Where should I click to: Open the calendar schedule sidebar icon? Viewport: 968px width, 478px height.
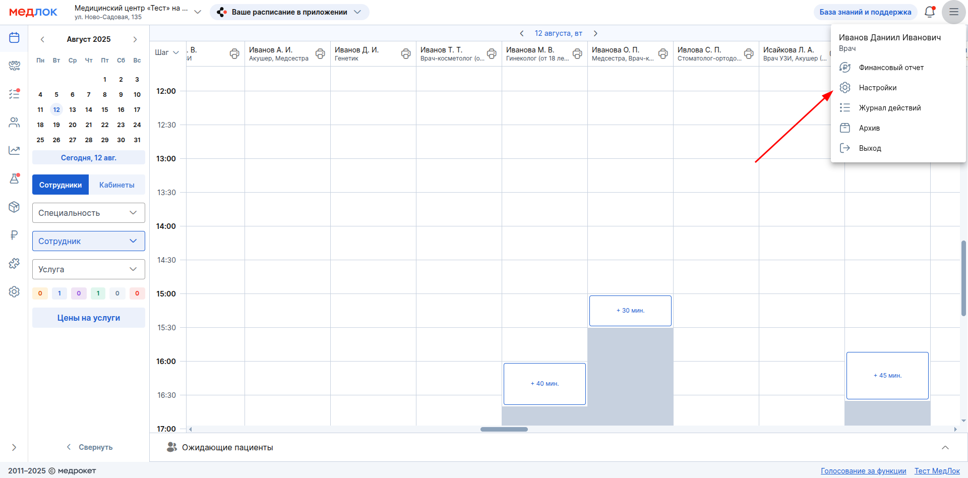[x=14, y=38]
